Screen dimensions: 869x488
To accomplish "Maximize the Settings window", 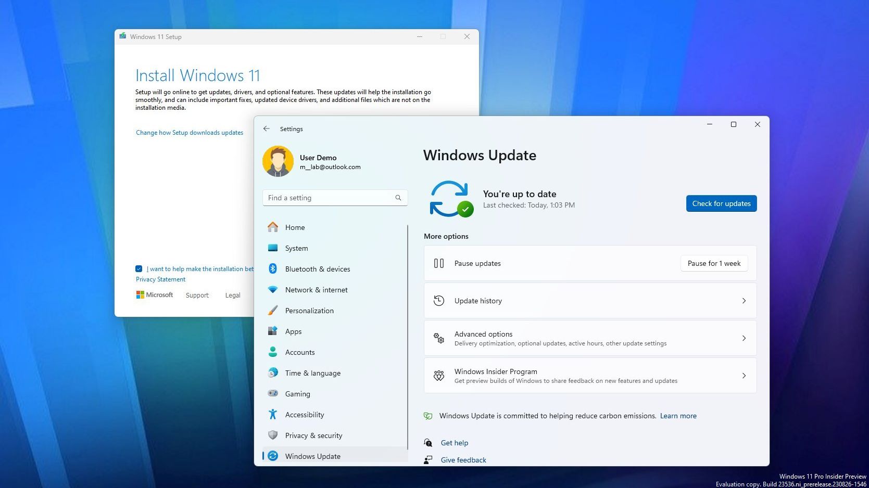I will [734, 124].
